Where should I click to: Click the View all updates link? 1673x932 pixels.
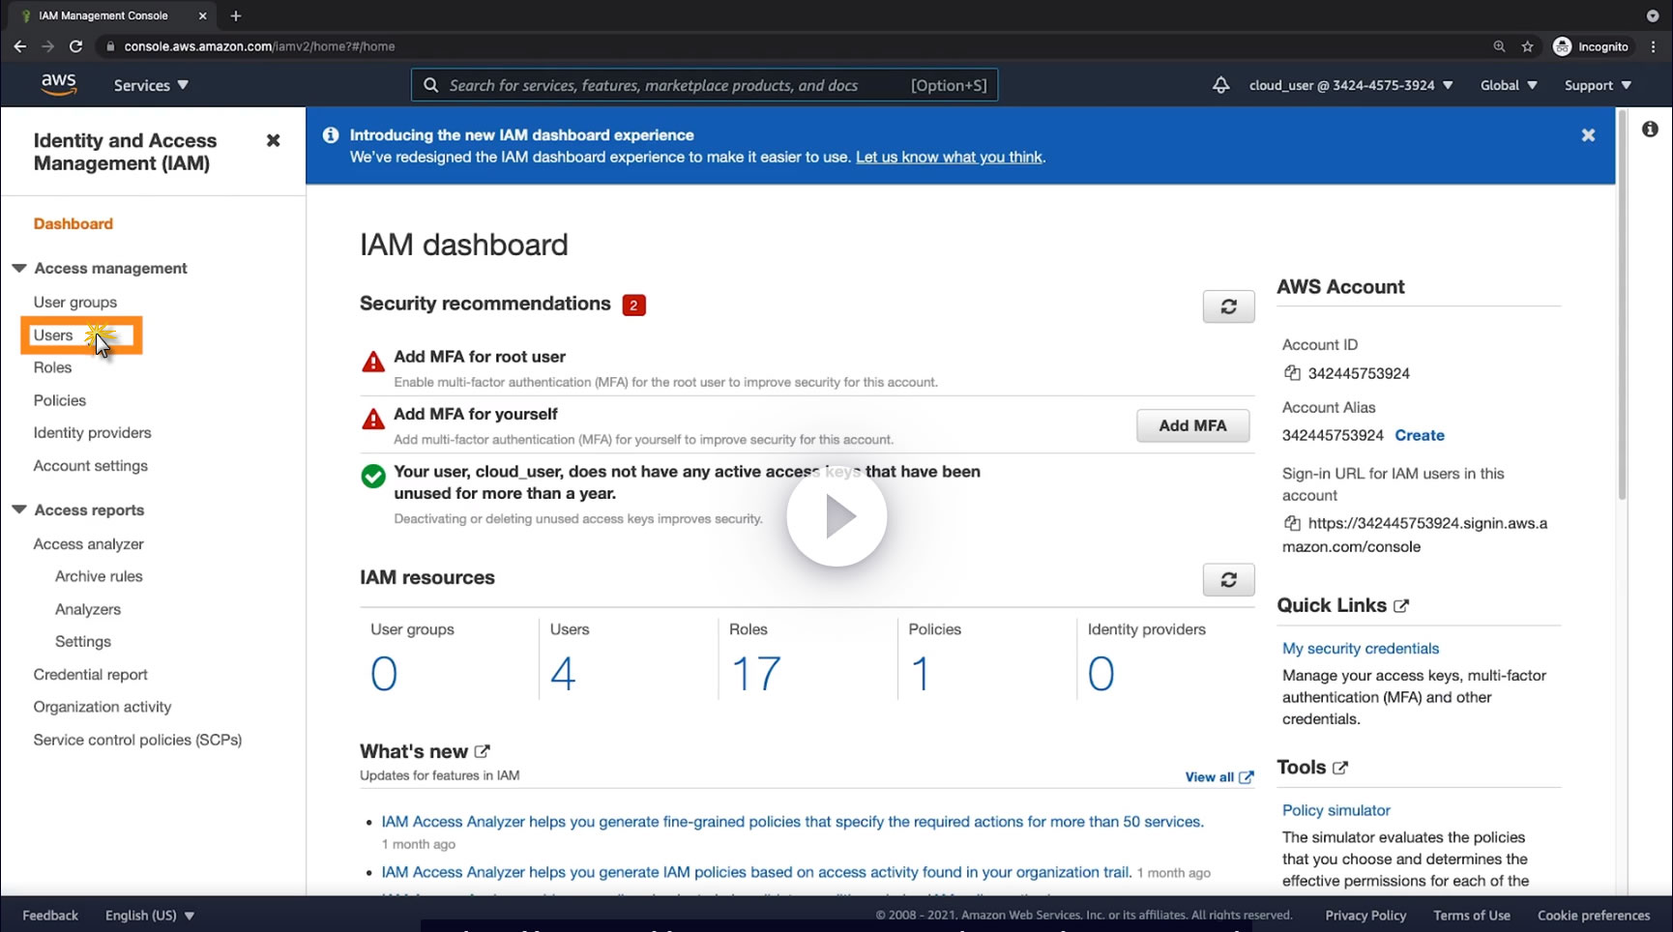[1219, 777]
